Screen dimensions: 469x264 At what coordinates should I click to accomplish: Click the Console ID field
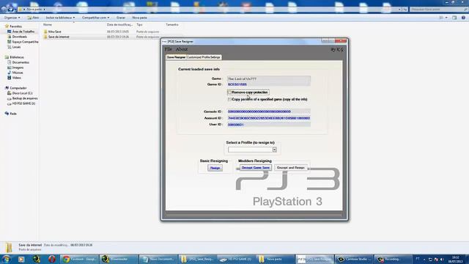[268, 111]
